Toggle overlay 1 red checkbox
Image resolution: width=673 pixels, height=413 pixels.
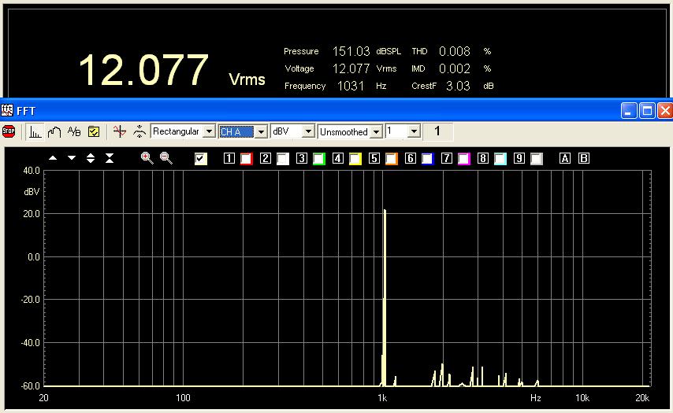point(247,159)
